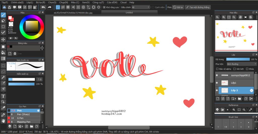Open gear settings for Lớp 2 layer
The height and width of the screenshot is (134, 258).
(x=251, y=91)
